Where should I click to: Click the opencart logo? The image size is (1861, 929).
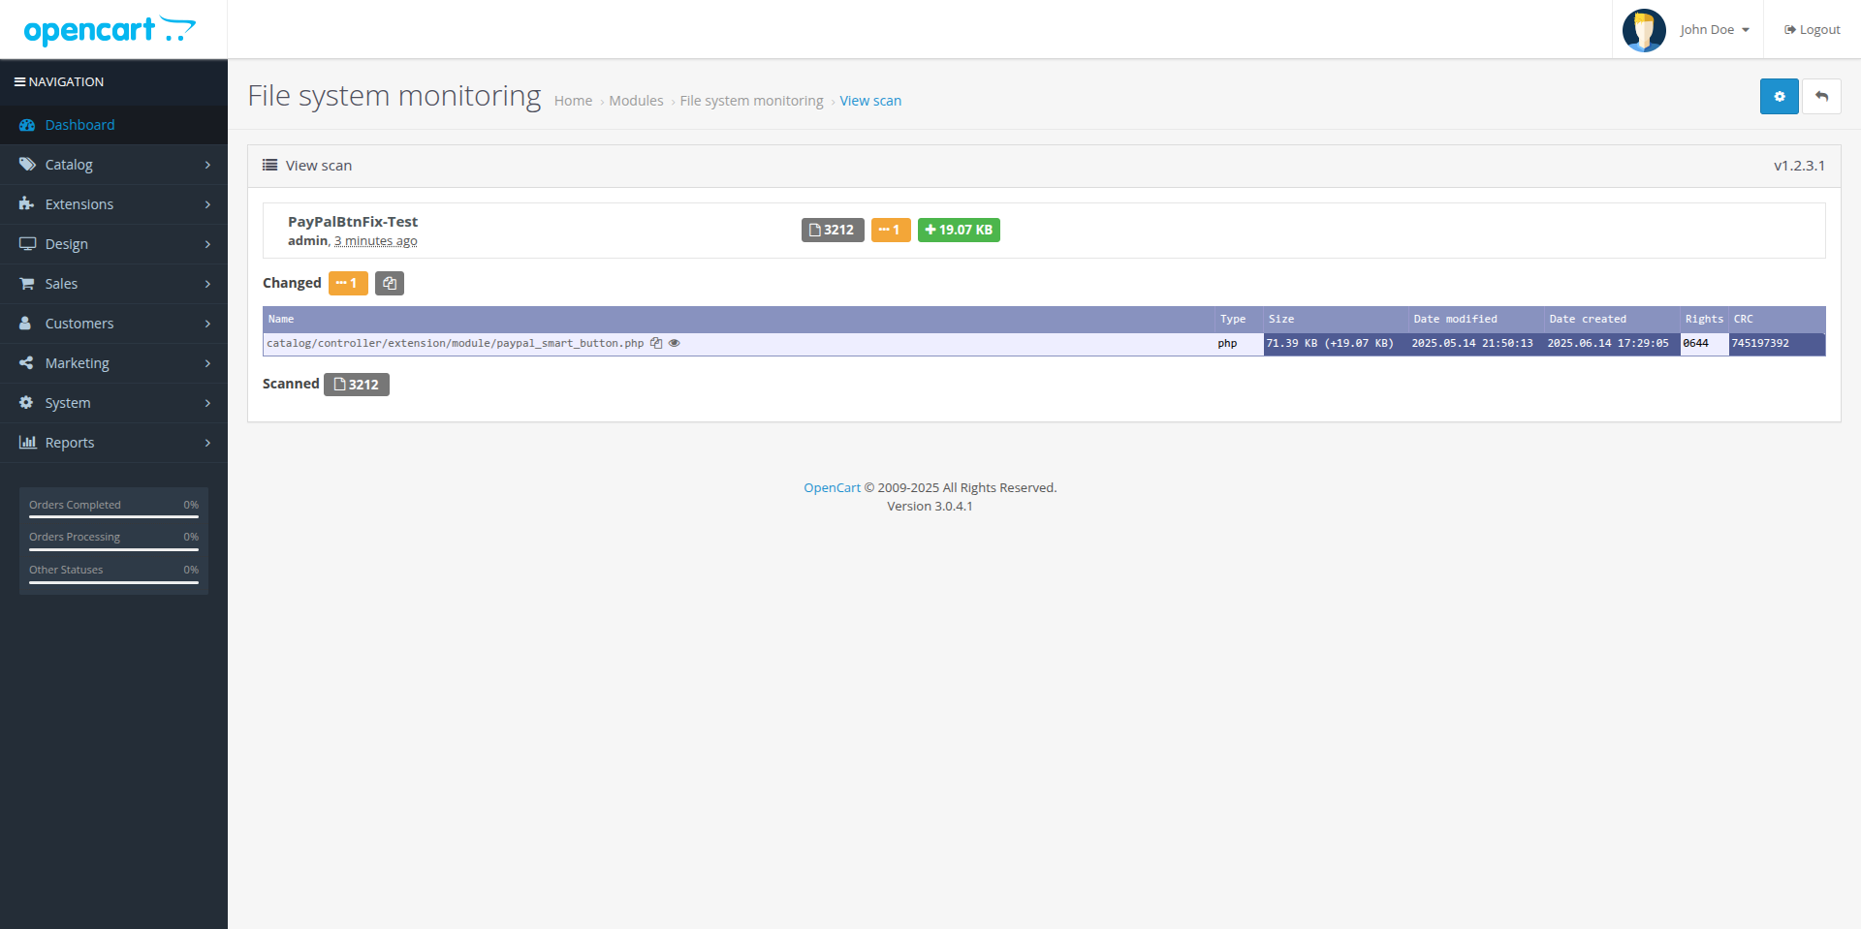[x=109, y=30]
